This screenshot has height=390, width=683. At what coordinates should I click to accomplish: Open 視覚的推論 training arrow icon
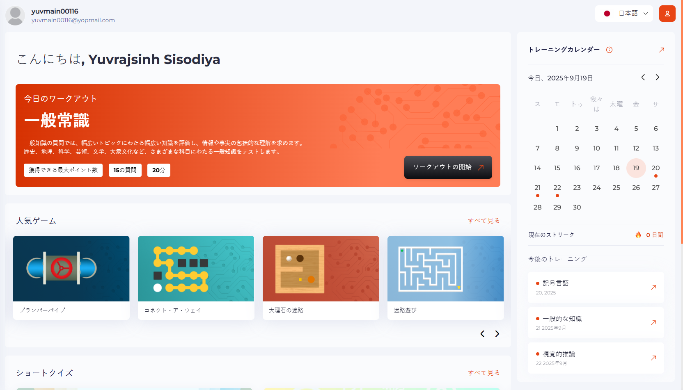pyautogui.click(x=653, y=358)
